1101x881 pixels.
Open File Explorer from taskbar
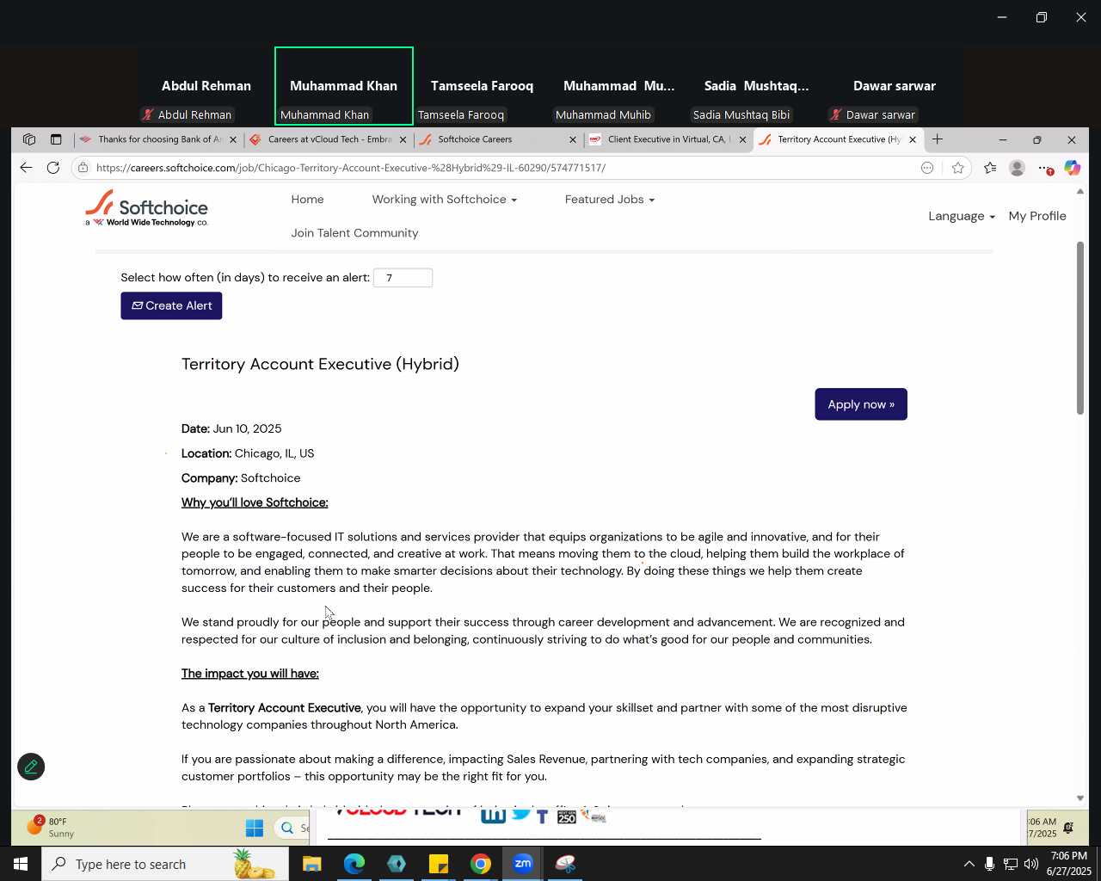tap(312, 864)
